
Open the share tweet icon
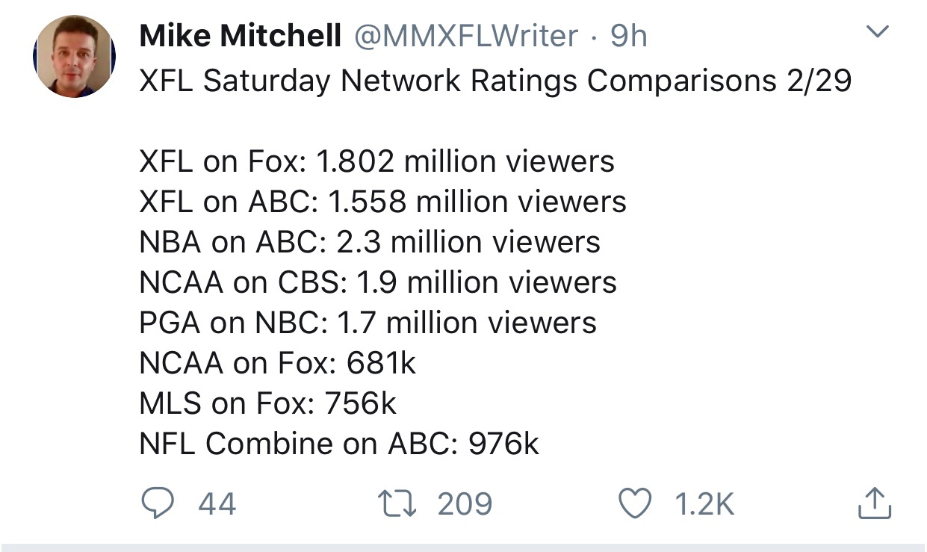click(x=874, y=504)
